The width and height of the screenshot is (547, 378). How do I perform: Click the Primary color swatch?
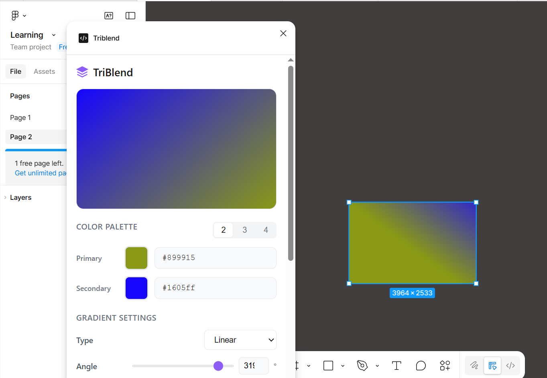tap(136, 258)
